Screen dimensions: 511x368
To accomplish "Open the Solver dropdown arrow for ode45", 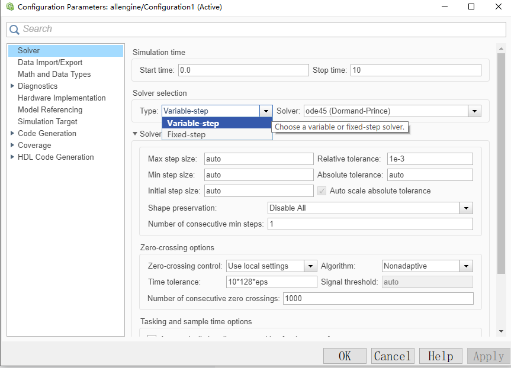I will tap(474, 111).
